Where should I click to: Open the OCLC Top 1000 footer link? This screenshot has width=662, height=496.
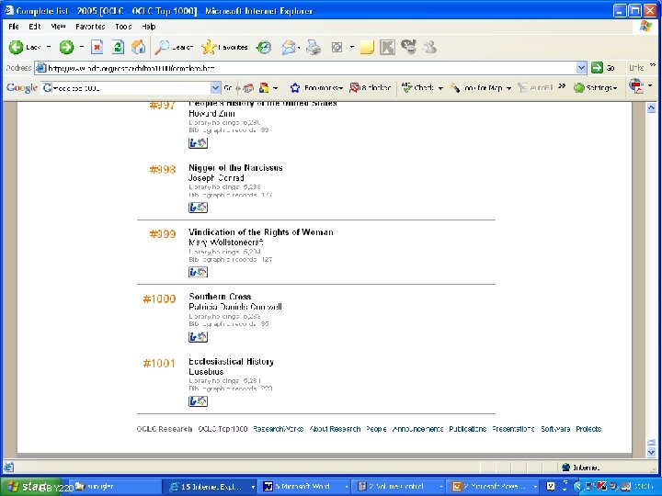coord(223,429)
